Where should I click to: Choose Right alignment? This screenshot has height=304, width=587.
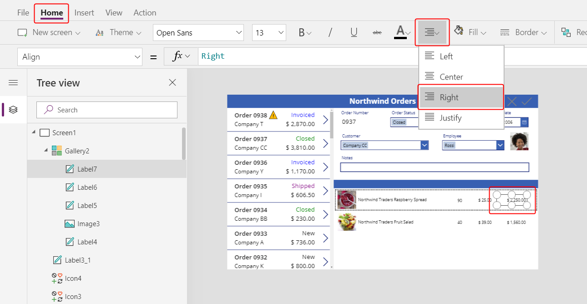point(461,97)
